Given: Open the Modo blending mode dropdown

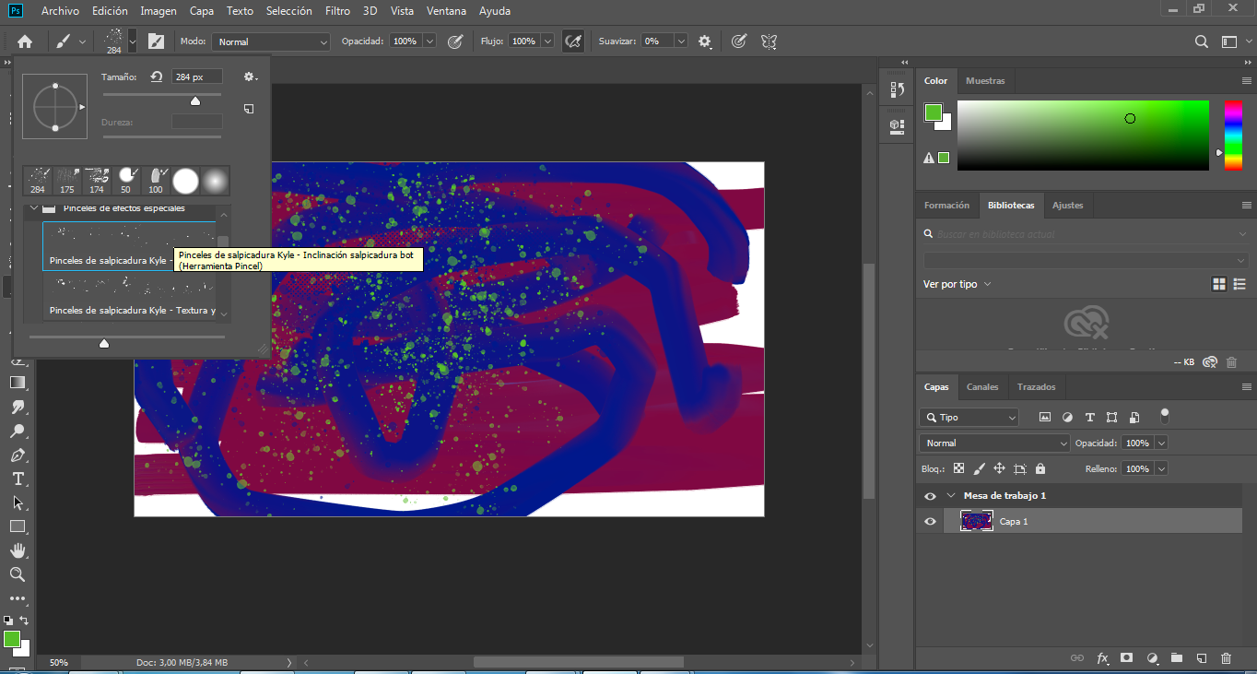Looking at the screenshot, I should click(x=270, y=41).
